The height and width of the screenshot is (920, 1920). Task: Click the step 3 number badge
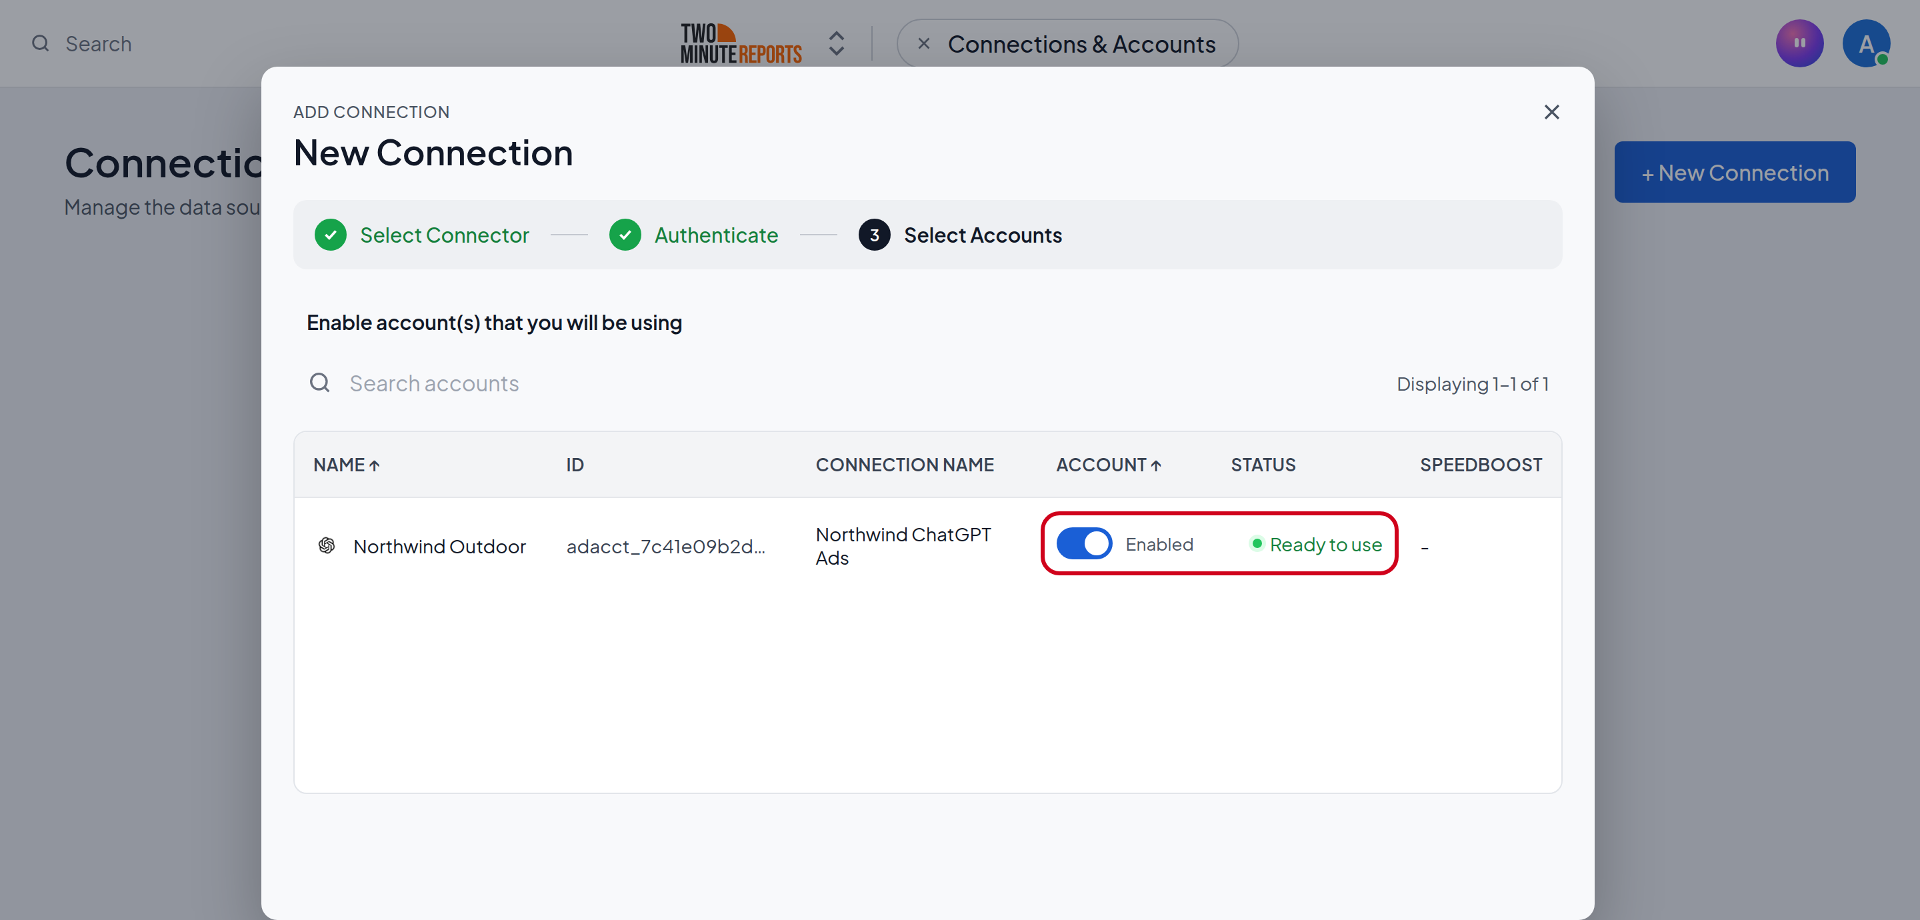point(874,235)
